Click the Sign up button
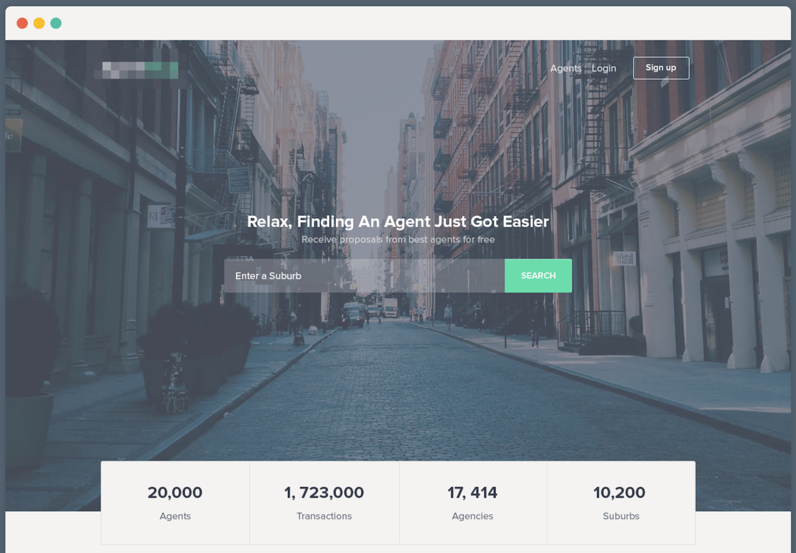The width and height of the screenshot is (796, 553). (661, 68)
